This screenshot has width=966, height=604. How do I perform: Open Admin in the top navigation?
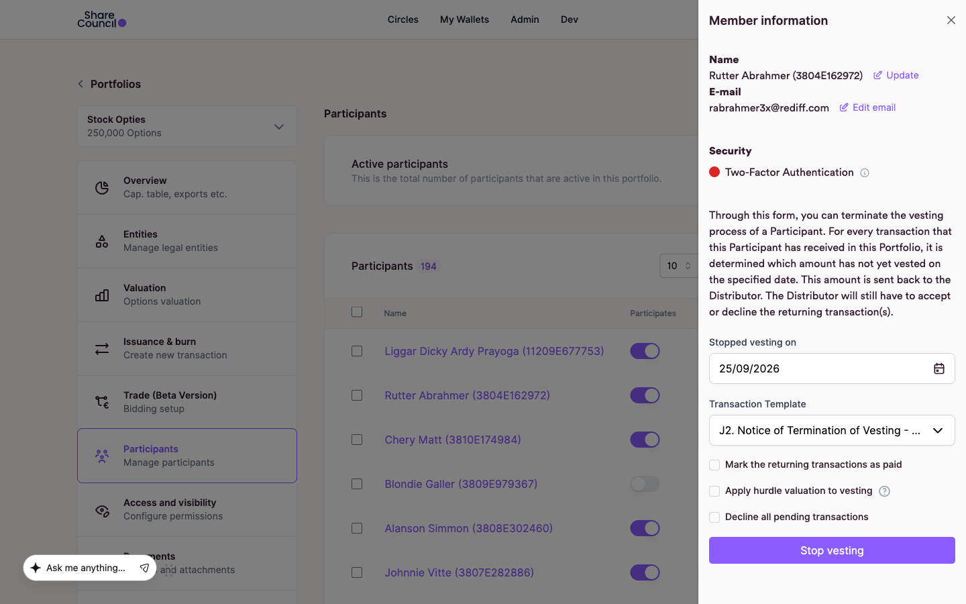pyautogui.click(x=525, y=19)
